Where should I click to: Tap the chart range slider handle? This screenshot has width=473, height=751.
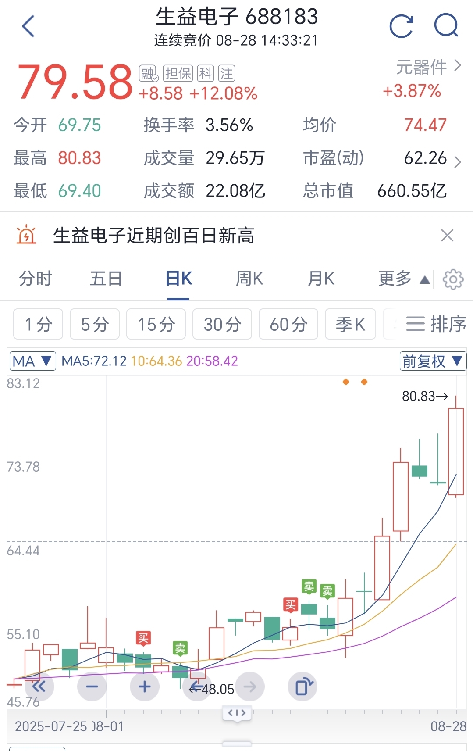tap(237, 713)
